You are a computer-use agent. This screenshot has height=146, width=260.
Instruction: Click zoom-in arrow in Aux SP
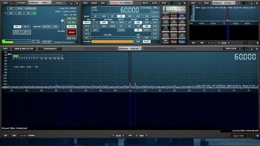[229, 43]
